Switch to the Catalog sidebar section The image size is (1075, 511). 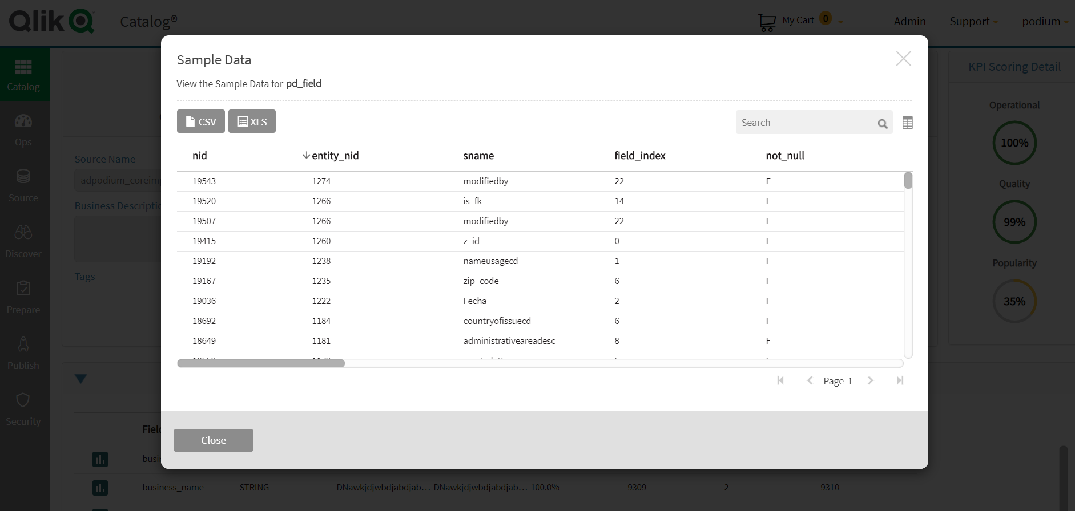[23, 75]
